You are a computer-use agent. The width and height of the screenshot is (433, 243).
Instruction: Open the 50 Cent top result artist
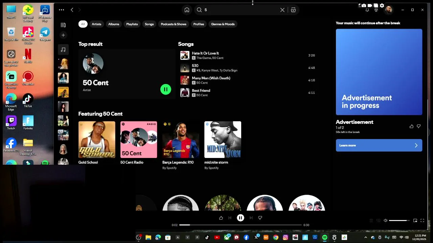127,74
